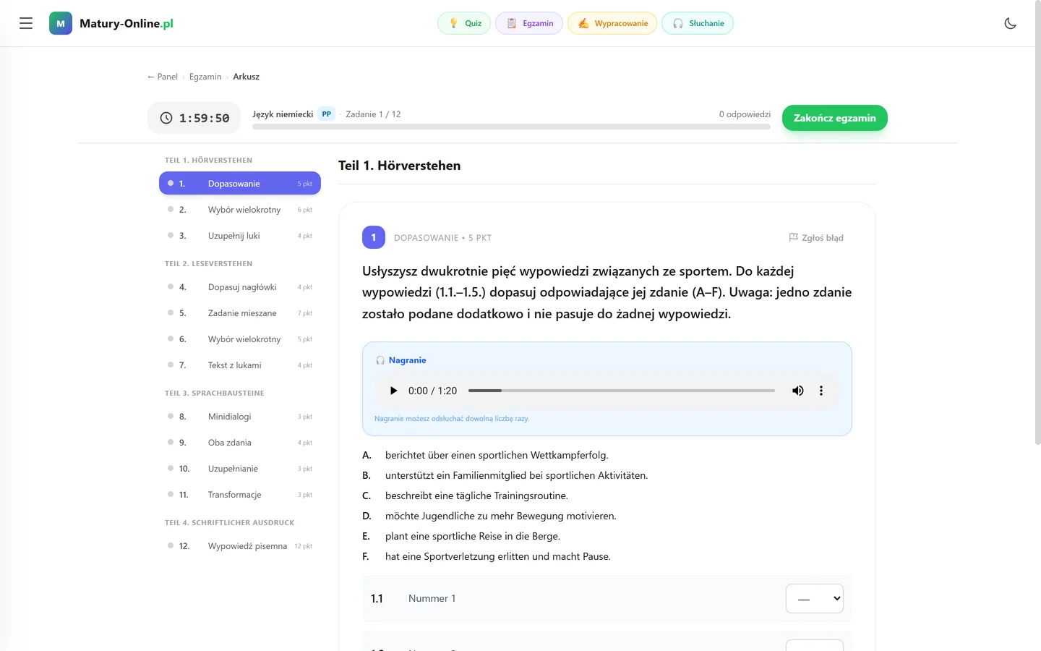
Task: Select task 1 Dopasowanie in the sidebar
Action: pyautogui.click(x=240, y=184)
